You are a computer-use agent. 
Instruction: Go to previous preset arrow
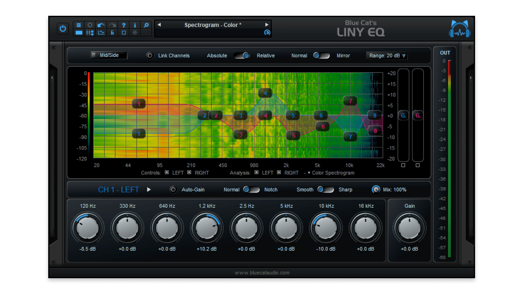(x=159, y=25)
